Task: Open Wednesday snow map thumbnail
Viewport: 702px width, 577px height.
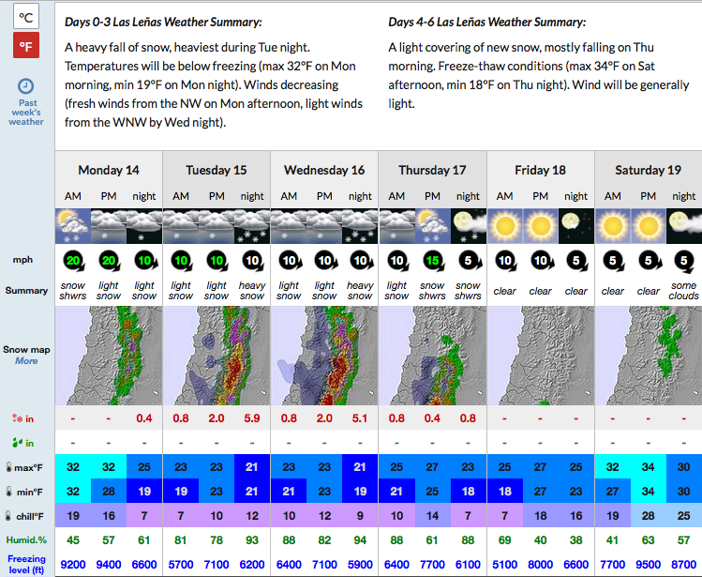Action: tap(324, 356)
